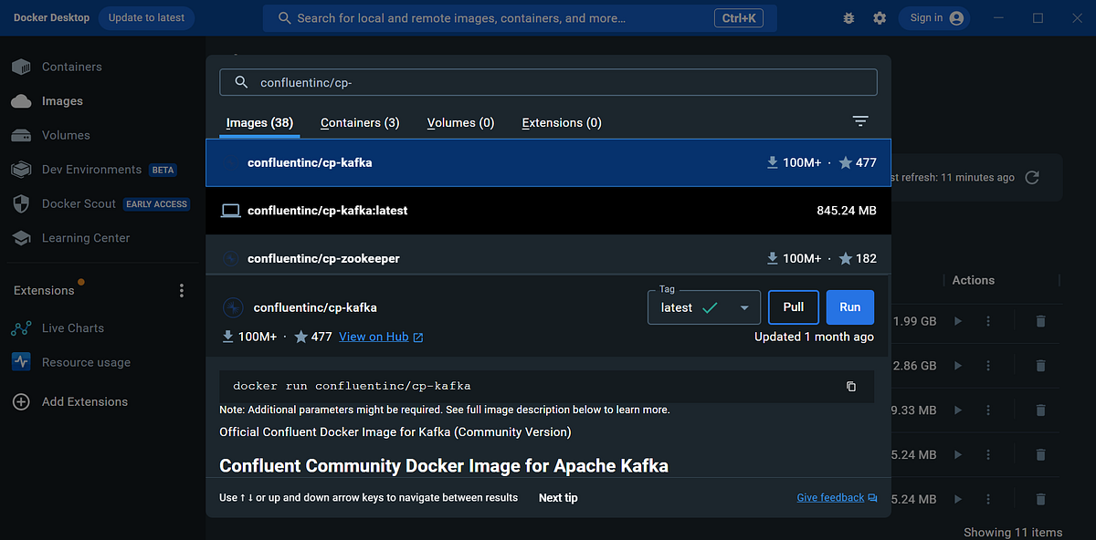Open View on Hub link
Screen dimensions: 1096x540
(374, 336)
